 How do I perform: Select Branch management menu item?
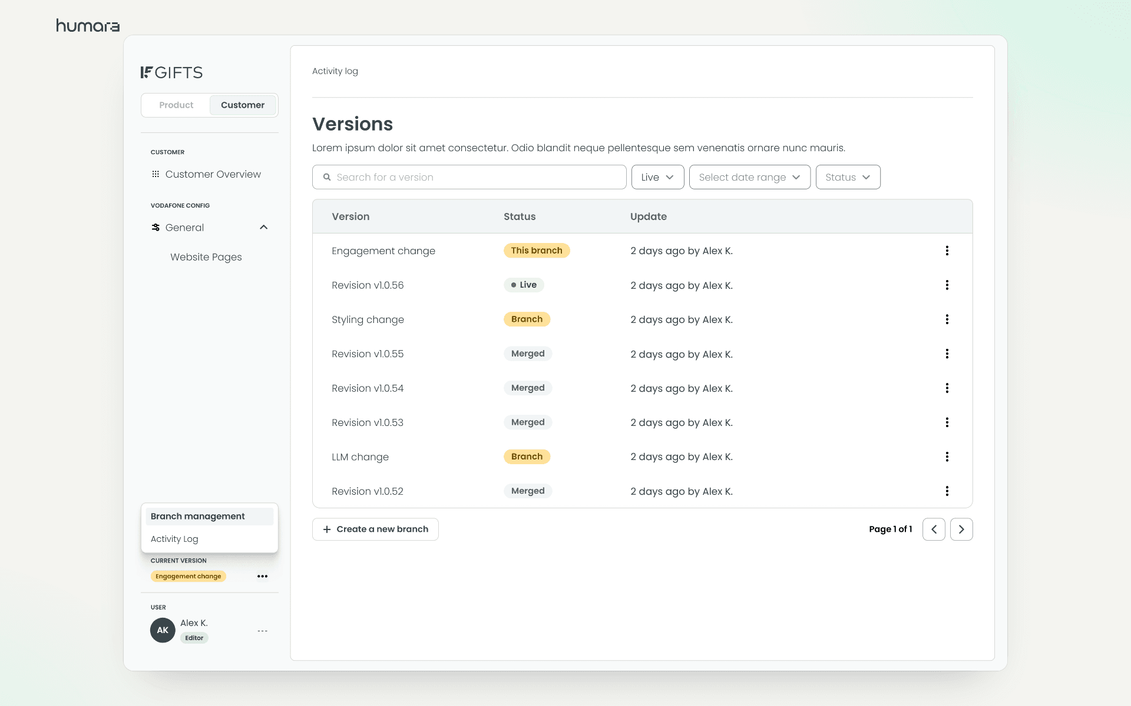tap(209, 517)
